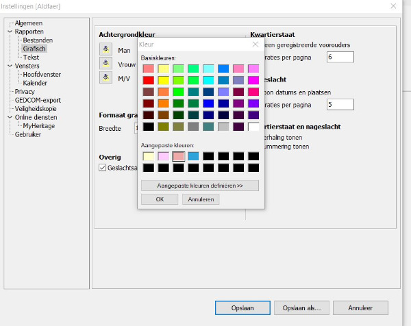Click the Kwartierstaat generaties per pagina field
The width and height of the screenshot is (411, 326).
[340, 58]
